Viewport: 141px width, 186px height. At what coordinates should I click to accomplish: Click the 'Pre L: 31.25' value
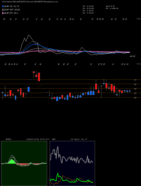[x=88, y=11]
